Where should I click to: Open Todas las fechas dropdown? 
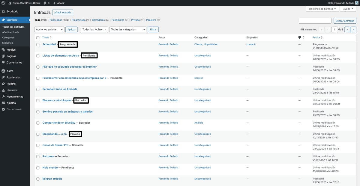(94, 29)
